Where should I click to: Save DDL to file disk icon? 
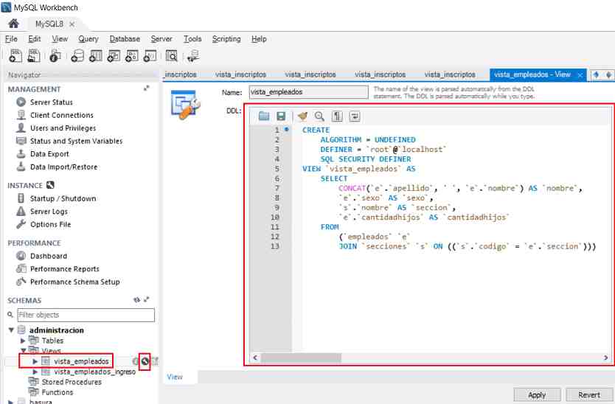pos(281,116)
